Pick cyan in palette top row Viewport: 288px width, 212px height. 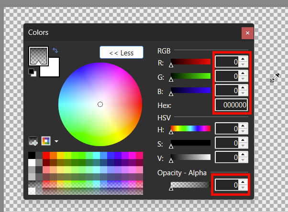click(x=97, y=155)
